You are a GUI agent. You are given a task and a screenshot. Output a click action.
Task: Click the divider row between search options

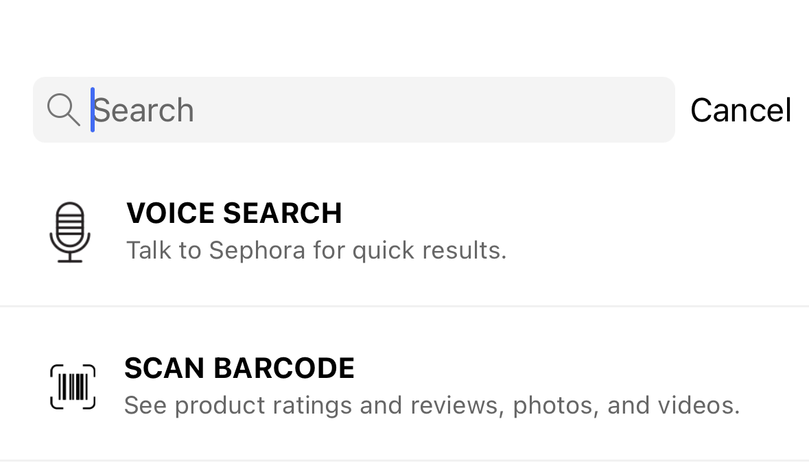point(405,306)
